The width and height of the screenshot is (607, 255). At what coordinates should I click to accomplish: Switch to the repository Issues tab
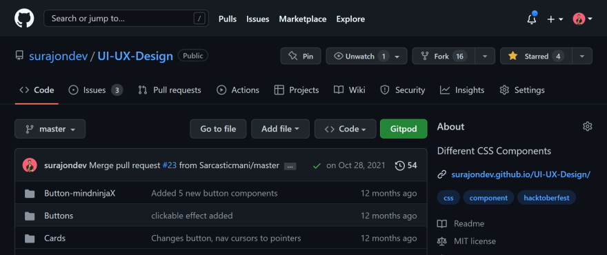click(96, 90)
